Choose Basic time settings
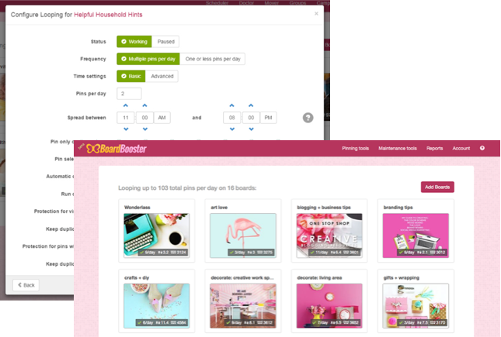501x337 pixels. pos(131,76)
